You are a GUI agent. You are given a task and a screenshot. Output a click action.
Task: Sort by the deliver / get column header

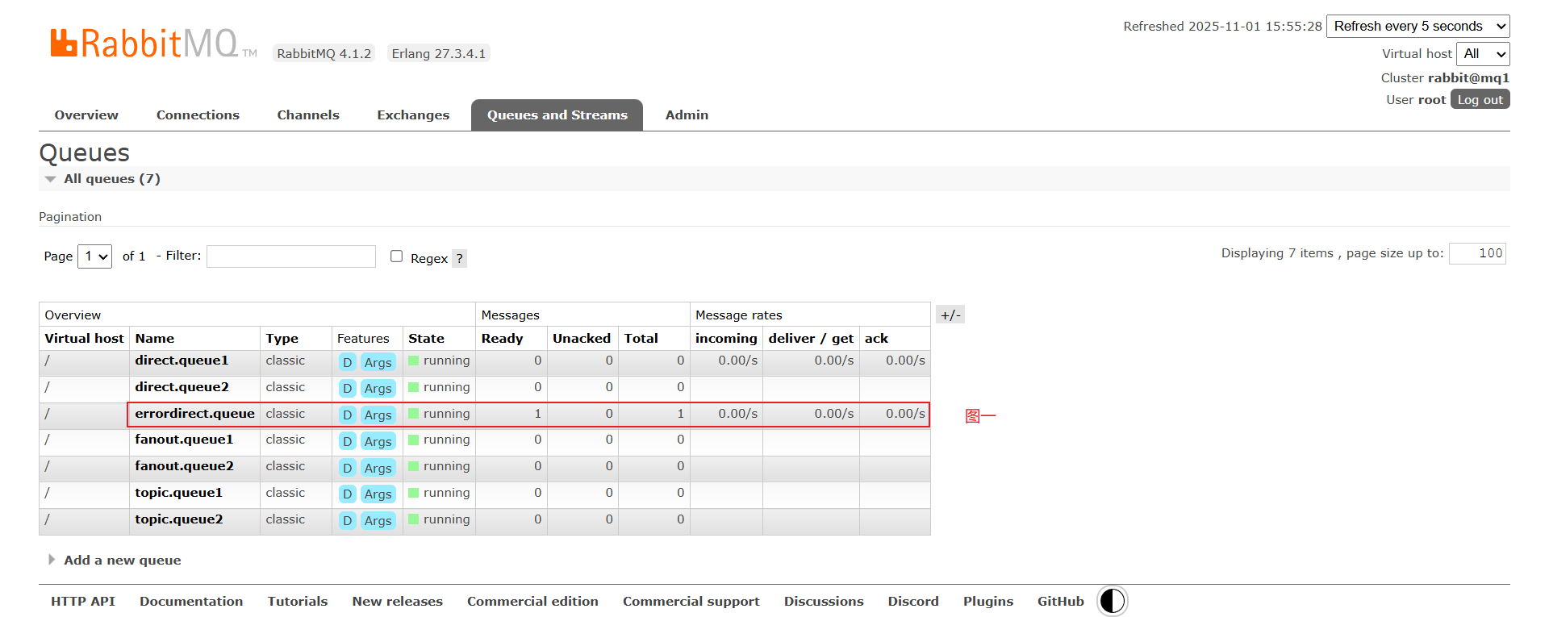(x=811, y=339)
